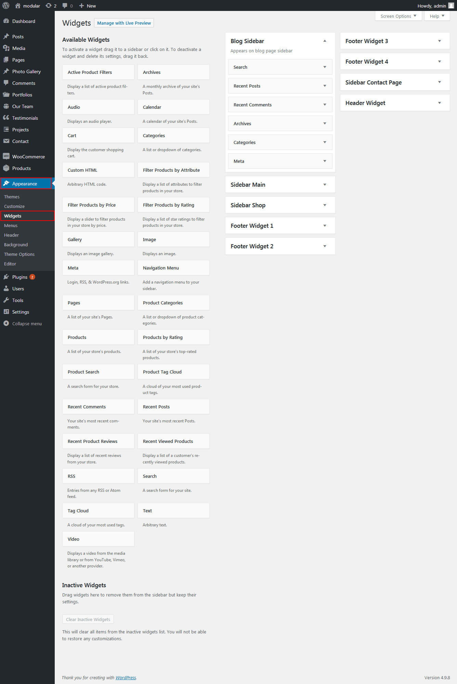457x684 pixels.
Task: Open the Customize submenu item
Action: (14, 206)
